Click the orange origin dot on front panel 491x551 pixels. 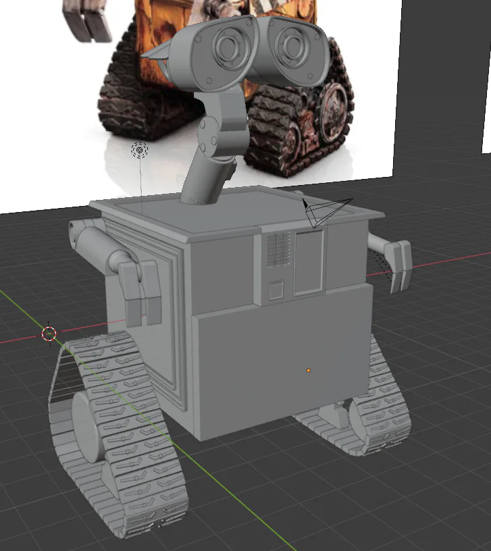(x=308, y=371)
